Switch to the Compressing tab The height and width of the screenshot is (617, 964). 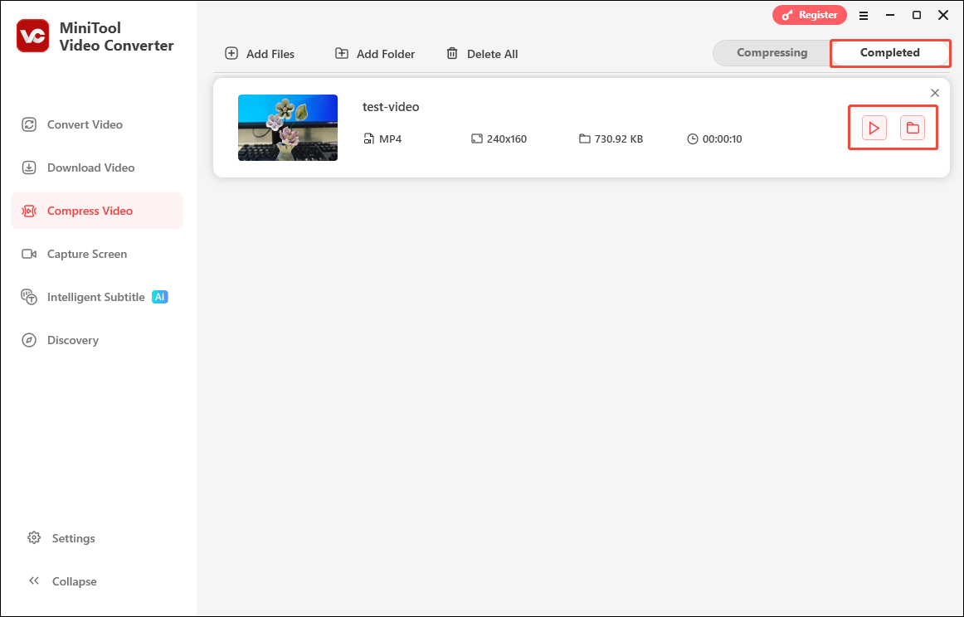pos(772,52)
